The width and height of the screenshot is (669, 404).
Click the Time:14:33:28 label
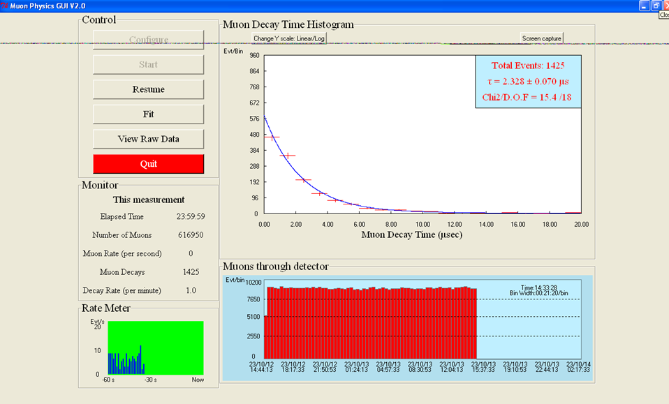[539, 288]
